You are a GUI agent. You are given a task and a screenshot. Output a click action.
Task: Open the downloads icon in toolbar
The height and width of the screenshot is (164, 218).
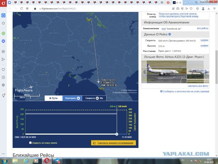coord(208,9)
